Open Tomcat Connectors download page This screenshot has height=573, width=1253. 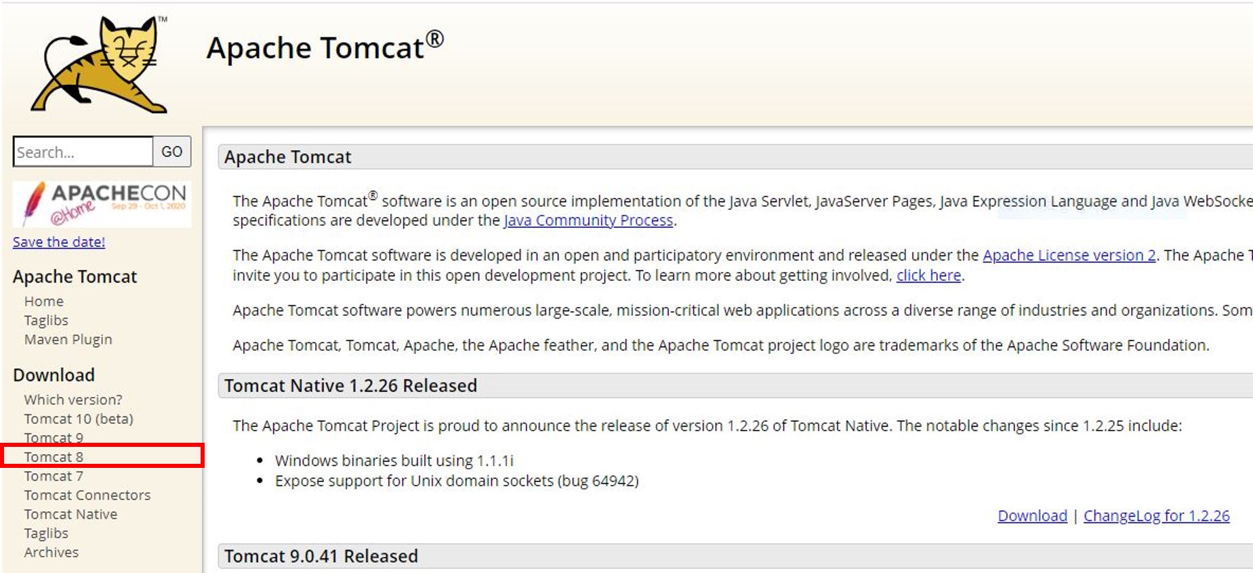(87, 494)
